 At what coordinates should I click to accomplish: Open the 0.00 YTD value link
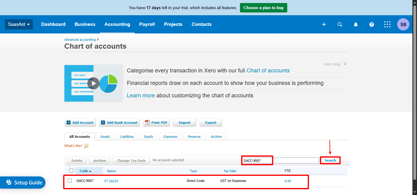pyautogui.click(x=288, y=181)
